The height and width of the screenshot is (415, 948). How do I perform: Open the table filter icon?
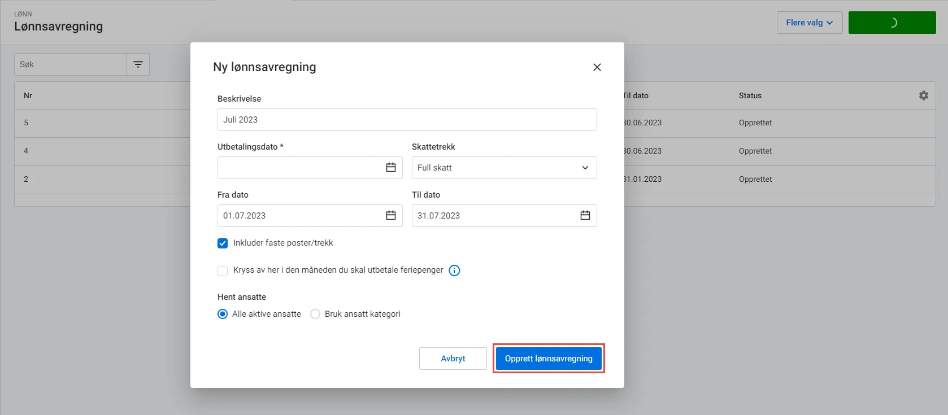coord(138,64)
